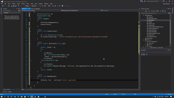The image size is (174, 98).
Task: Open the Debug configuration dropdown
Action: [x=27, y=6]
